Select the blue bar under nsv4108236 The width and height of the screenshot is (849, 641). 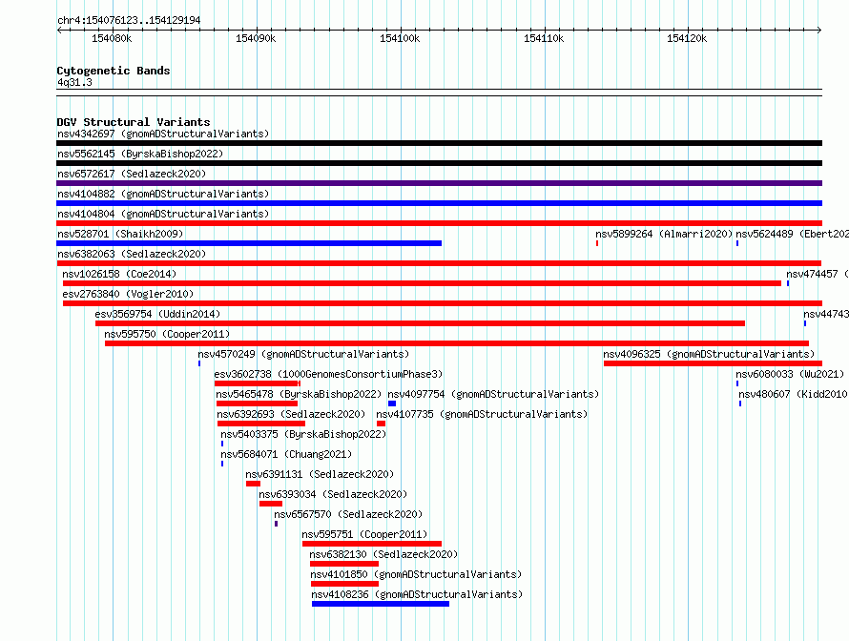[381, 604]
